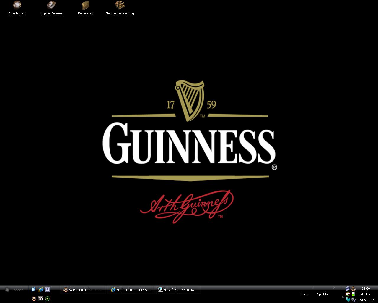This screenshot has width=378, height=303.
Task: Click the green battery level tray icon
Action: [353, 294]
